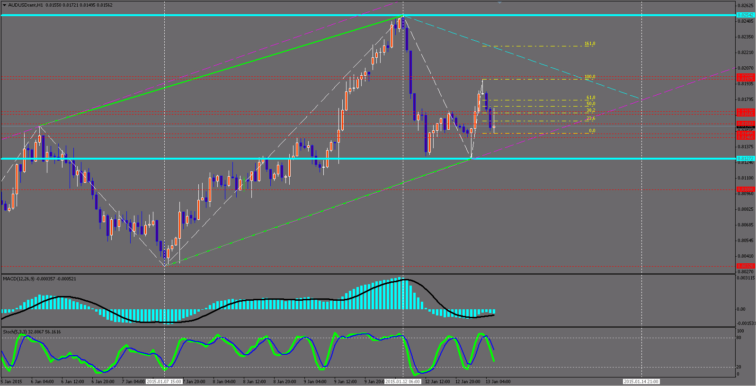Click the grey chart shift triangle marker
This screenshot has width=756, height=386.
click(x=499, y=2)
